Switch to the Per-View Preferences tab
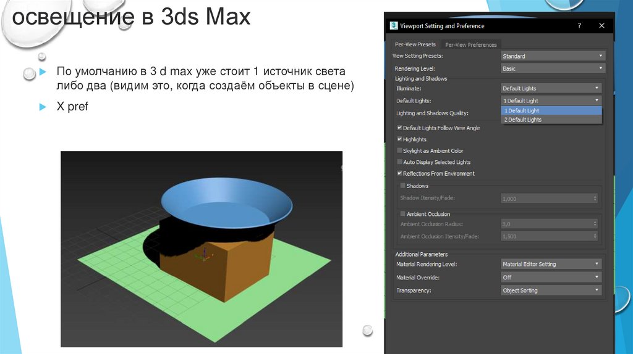 click(x=470, y=44)
